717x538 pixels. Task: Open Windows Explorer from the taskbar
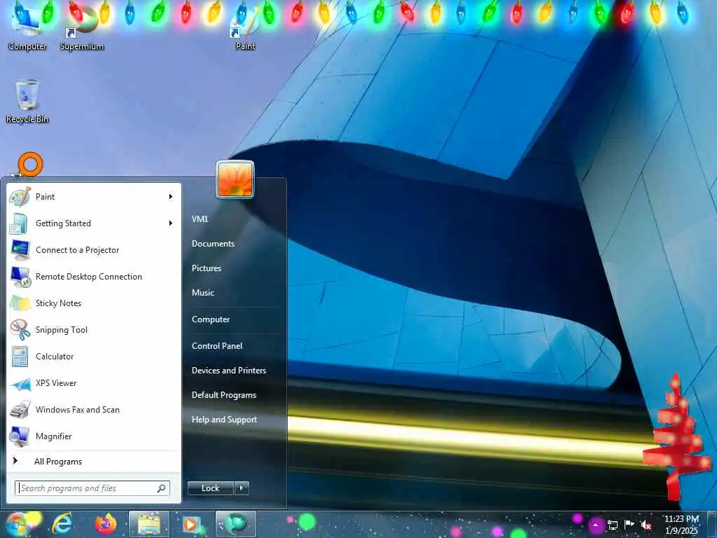[x=149, y=524]
